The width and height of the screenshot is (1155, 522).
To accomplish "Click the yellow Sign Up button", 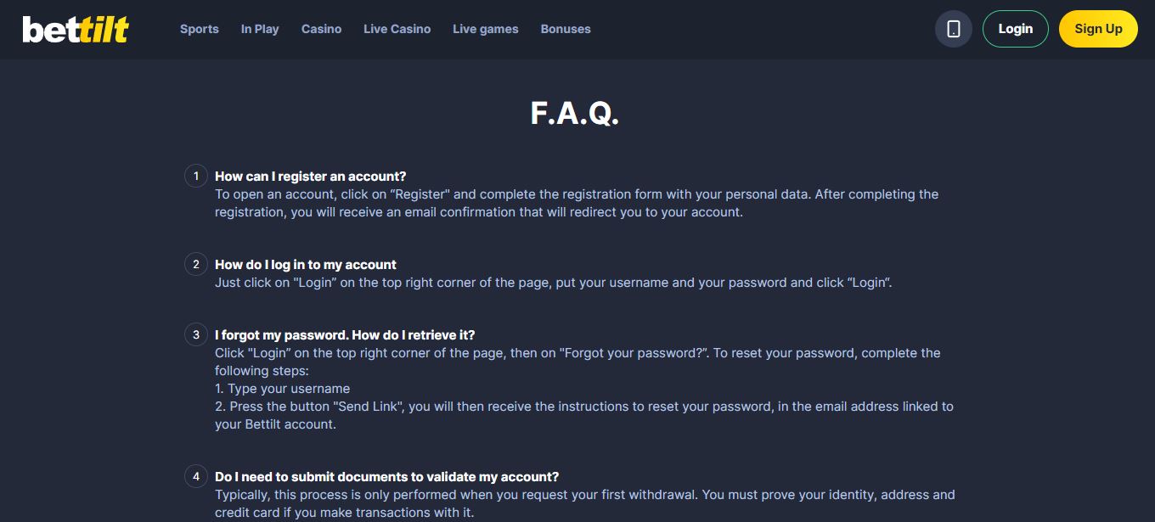I will pyautogui.click(x=1098, y=29).
